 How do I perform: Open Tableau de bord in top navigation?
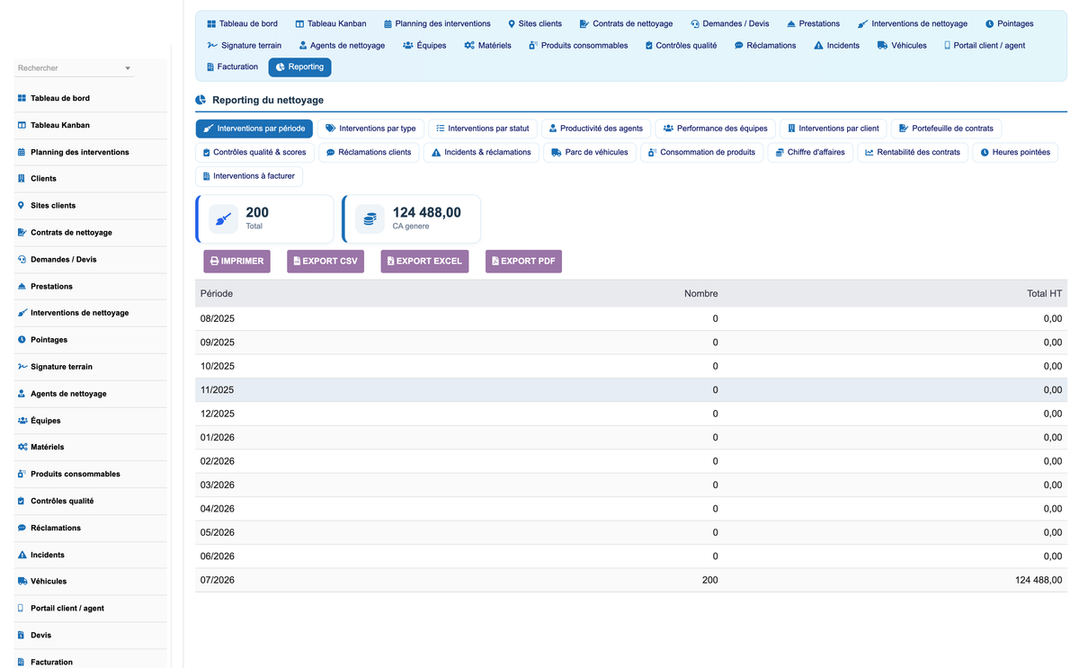(242, 23)
